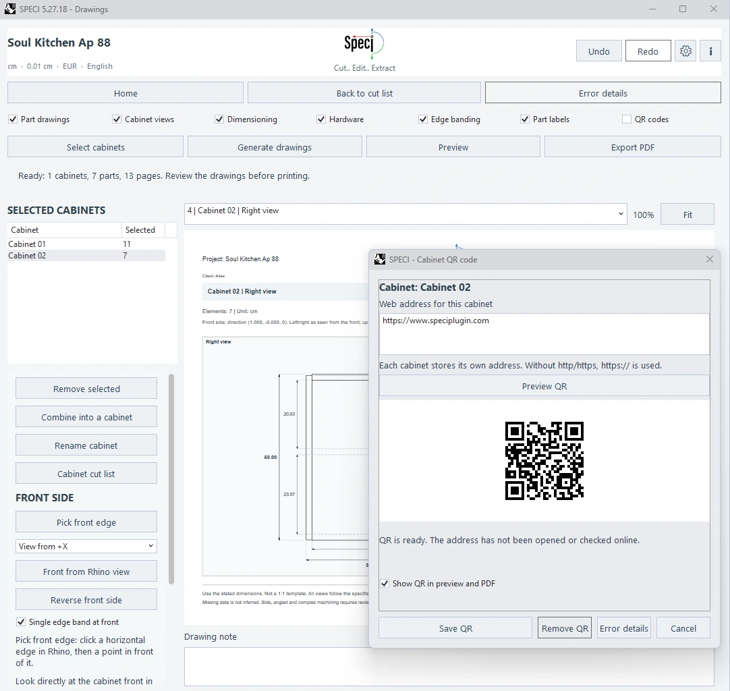Click Remove selected
Viewport: 730px width, 691px height.
pyautogui.click(x=86, y=388)
